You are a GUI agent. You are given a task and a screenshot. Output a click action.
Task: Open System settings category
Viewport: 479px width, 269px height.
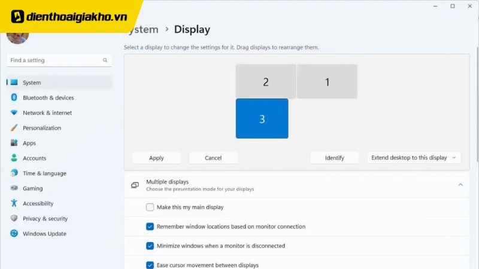click(59, 82)
